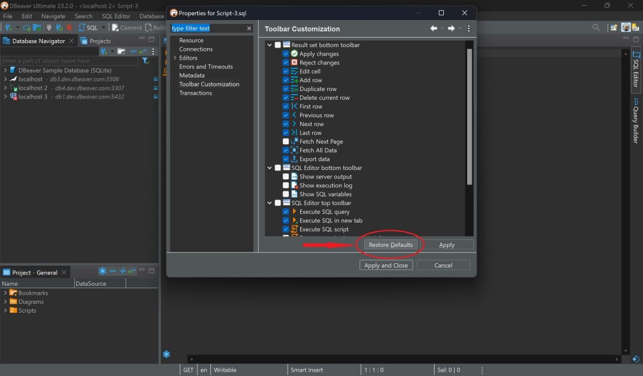Screen dimensions: 643x376
Task: Switch to the Query Builder side tab
Action: click(x=635, y=120)
